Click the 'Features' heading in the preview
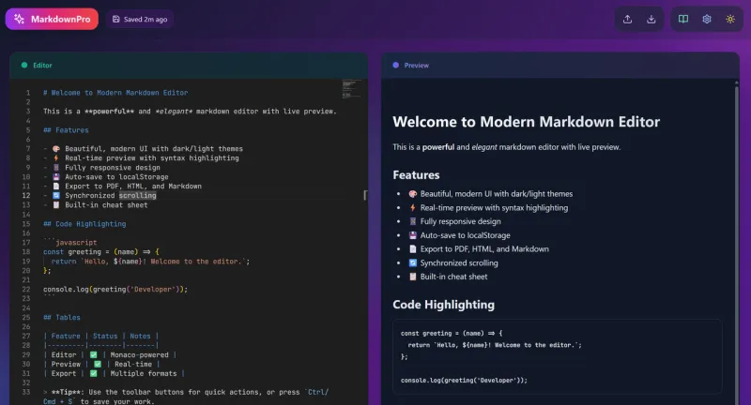The image size is (751, 405). point(416,175)
